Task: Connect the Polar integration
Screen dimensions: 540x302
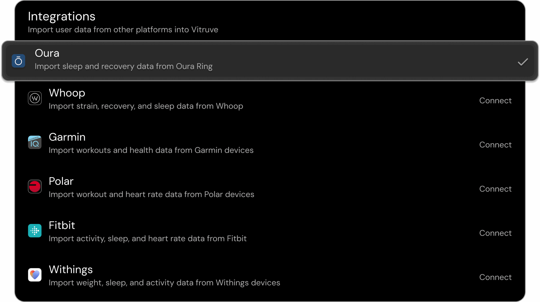Action: [495, 189]
